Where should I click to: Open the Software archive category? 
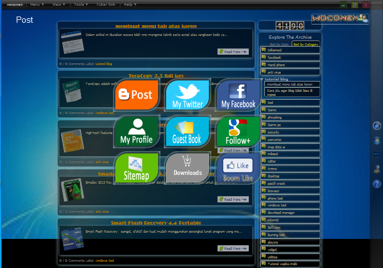click(x=290, y=228)
